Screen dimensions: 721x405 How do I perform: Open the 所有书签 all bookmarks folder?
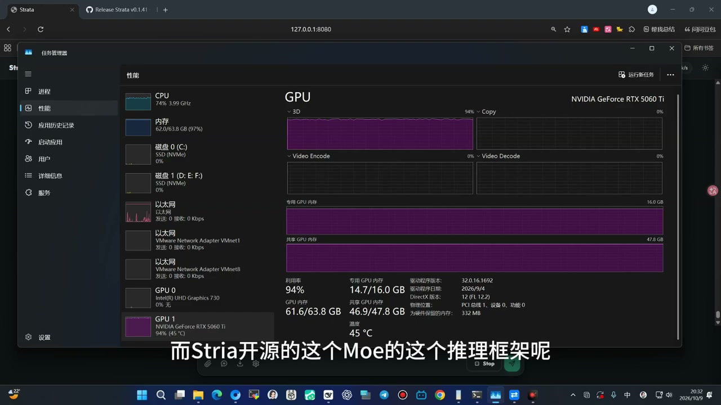pos(699,48)
